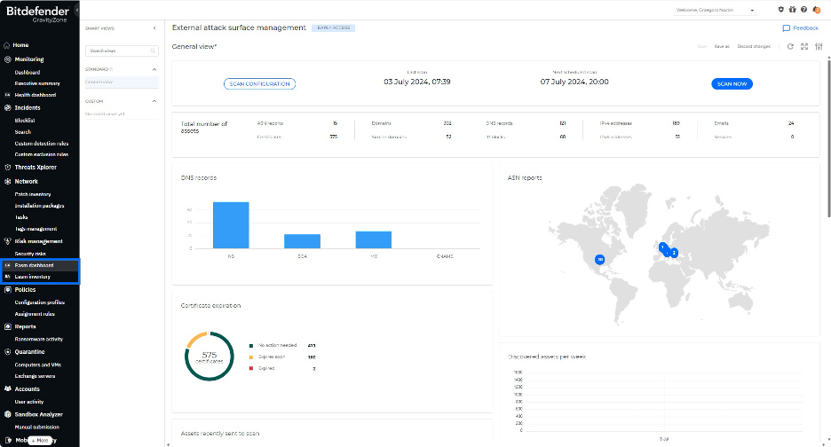Collapse the Standard views section
Image resolution: width=831 pixels, height=447 pixels.
tap(154, 68)
